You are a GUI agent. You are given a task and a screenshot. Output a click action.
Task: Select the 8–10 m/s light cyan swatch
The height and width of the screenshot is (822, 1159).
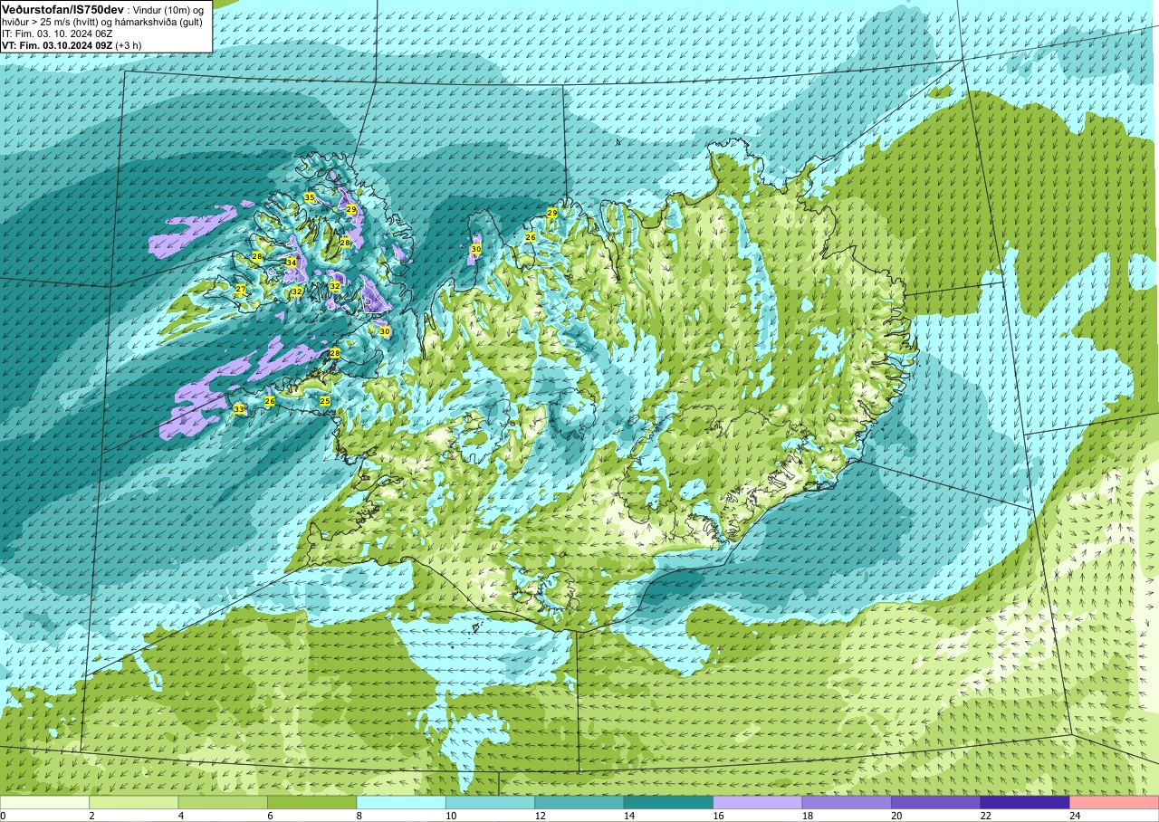coord(401,802)
